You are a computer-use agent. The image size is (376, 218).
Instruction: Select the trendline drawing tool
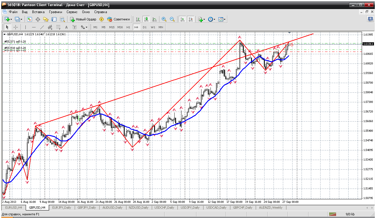pos(42,27)
